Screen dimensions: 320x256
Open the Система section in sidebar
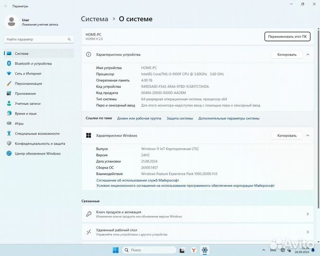[39, 54]
